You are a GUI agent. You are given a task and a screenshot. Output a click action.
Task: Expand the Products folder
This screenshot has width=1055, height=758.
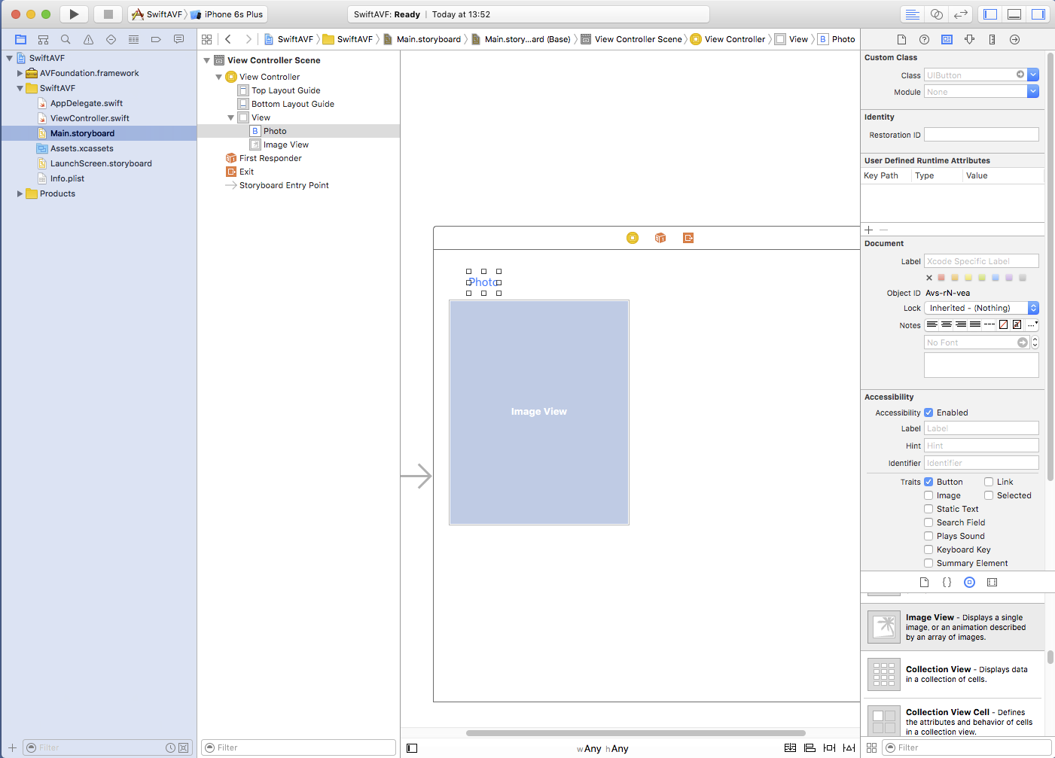pyautogui.click(x=20, y=193)
